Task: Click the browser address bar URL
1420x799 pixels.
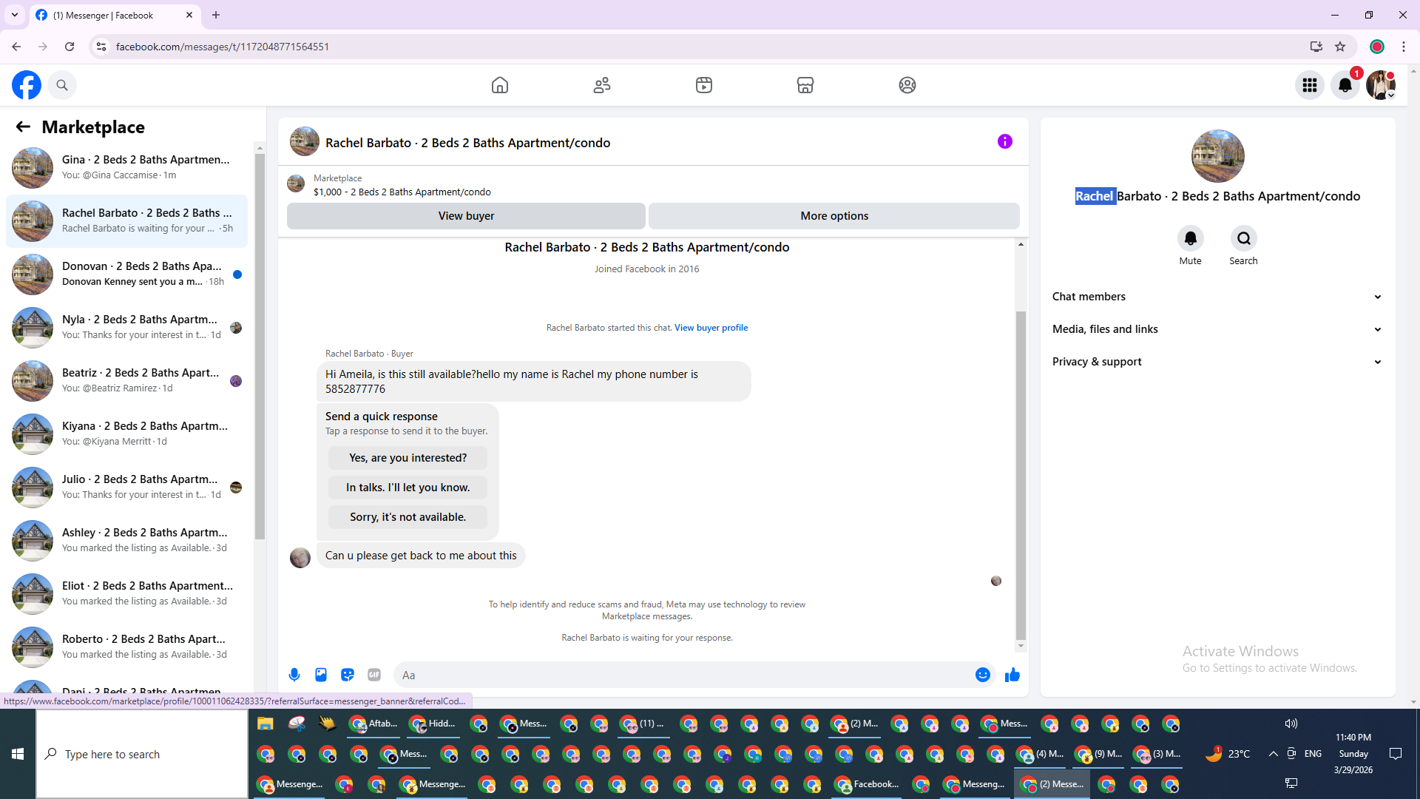Action: [x=223, y=47]
